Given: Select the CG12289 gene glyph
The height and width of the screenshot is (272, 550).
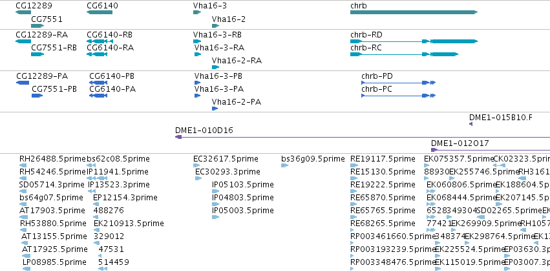Looking at the screenshot, I should (x=23, y=12).
